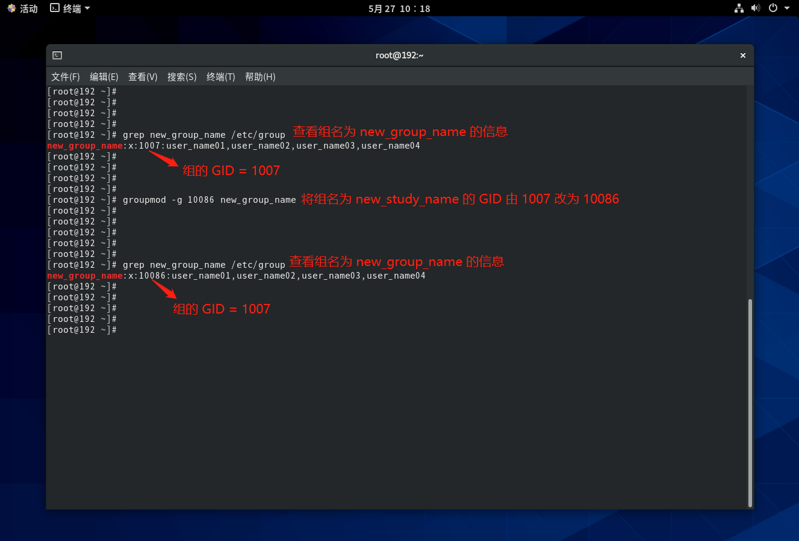Open the 终端(T) menu
Viewport: 799px width, 541px height.
point(220,77)
